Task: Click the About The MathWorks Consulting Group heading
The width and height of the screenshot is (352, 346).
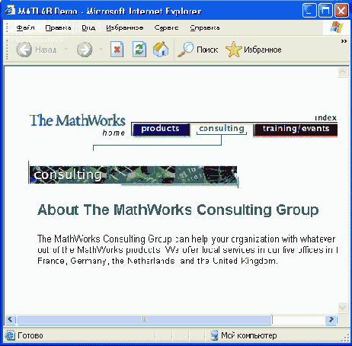Action: [178, 210]
